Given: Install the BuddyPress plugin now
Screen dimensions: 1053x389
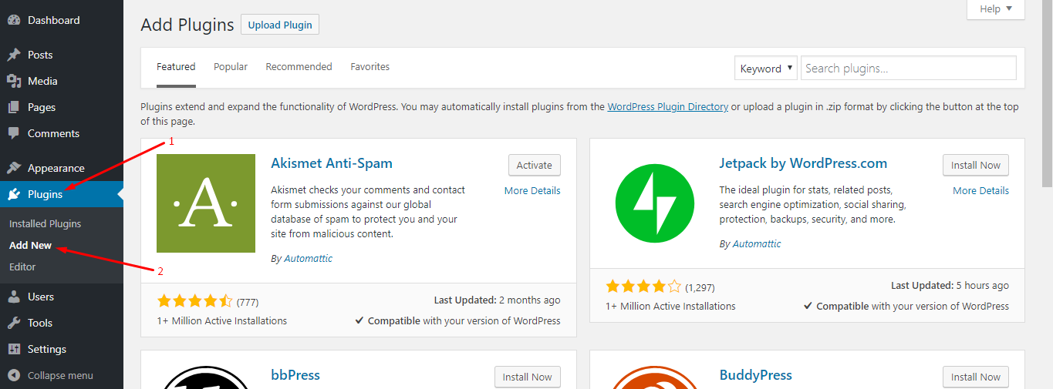Looking at the screenshot, I should (976, 377).
